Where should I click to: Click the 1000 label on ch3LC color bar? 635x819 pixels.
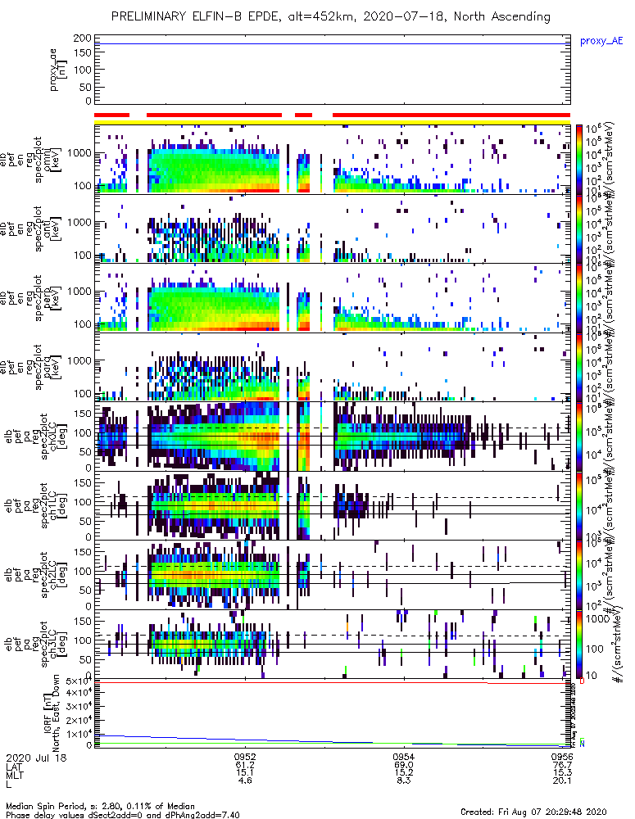click(597, 618)
